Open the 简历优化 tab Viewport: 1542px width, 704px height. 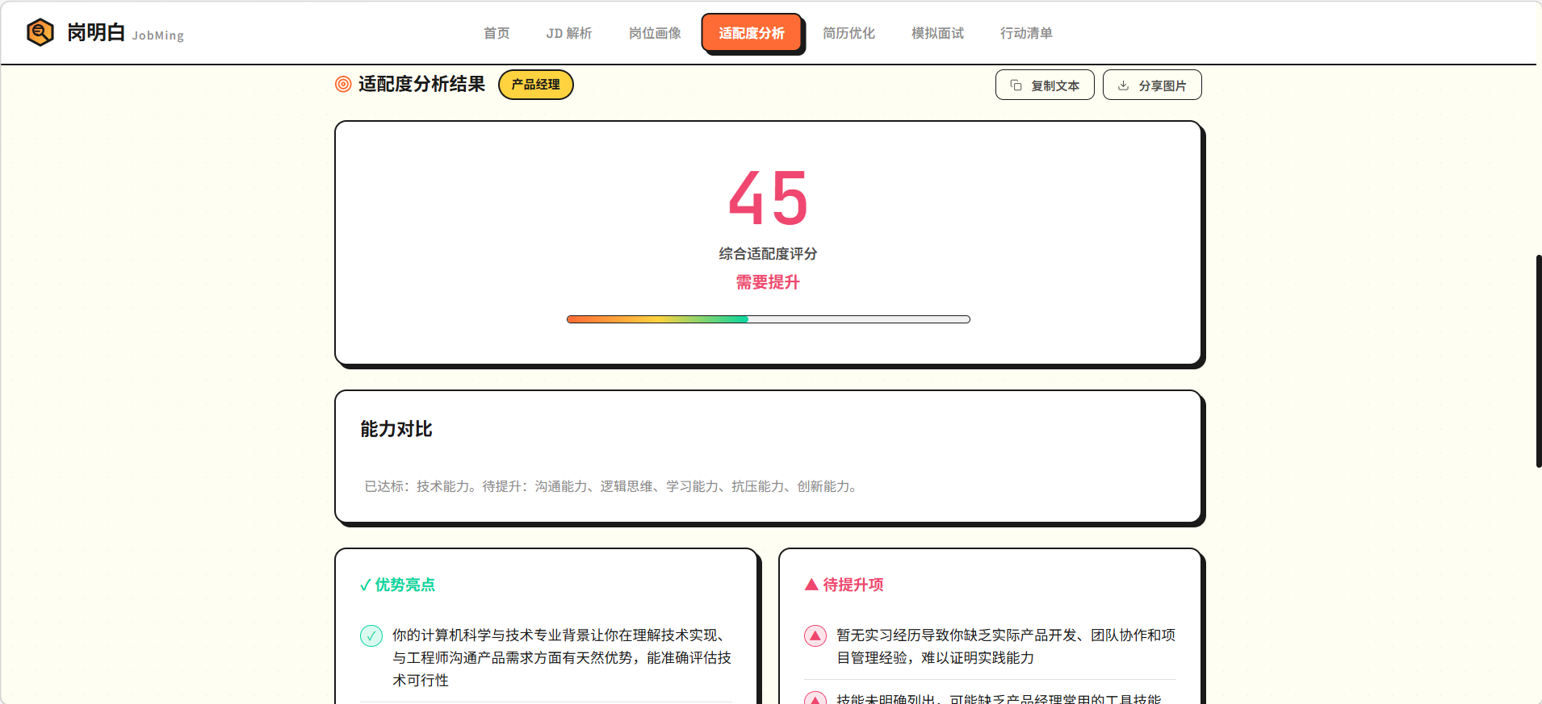(x=849, y=33)
